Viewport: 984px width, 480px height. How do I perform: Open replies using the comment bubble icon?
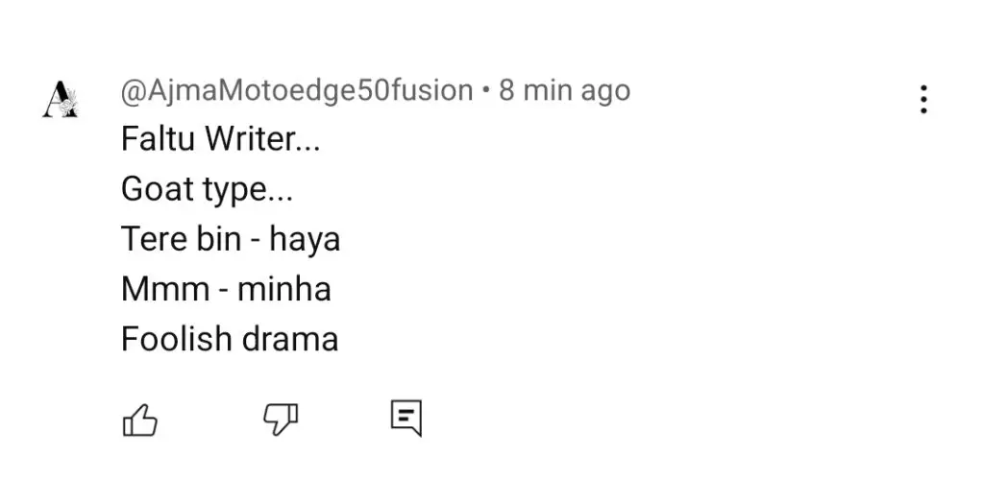point(406,418)
